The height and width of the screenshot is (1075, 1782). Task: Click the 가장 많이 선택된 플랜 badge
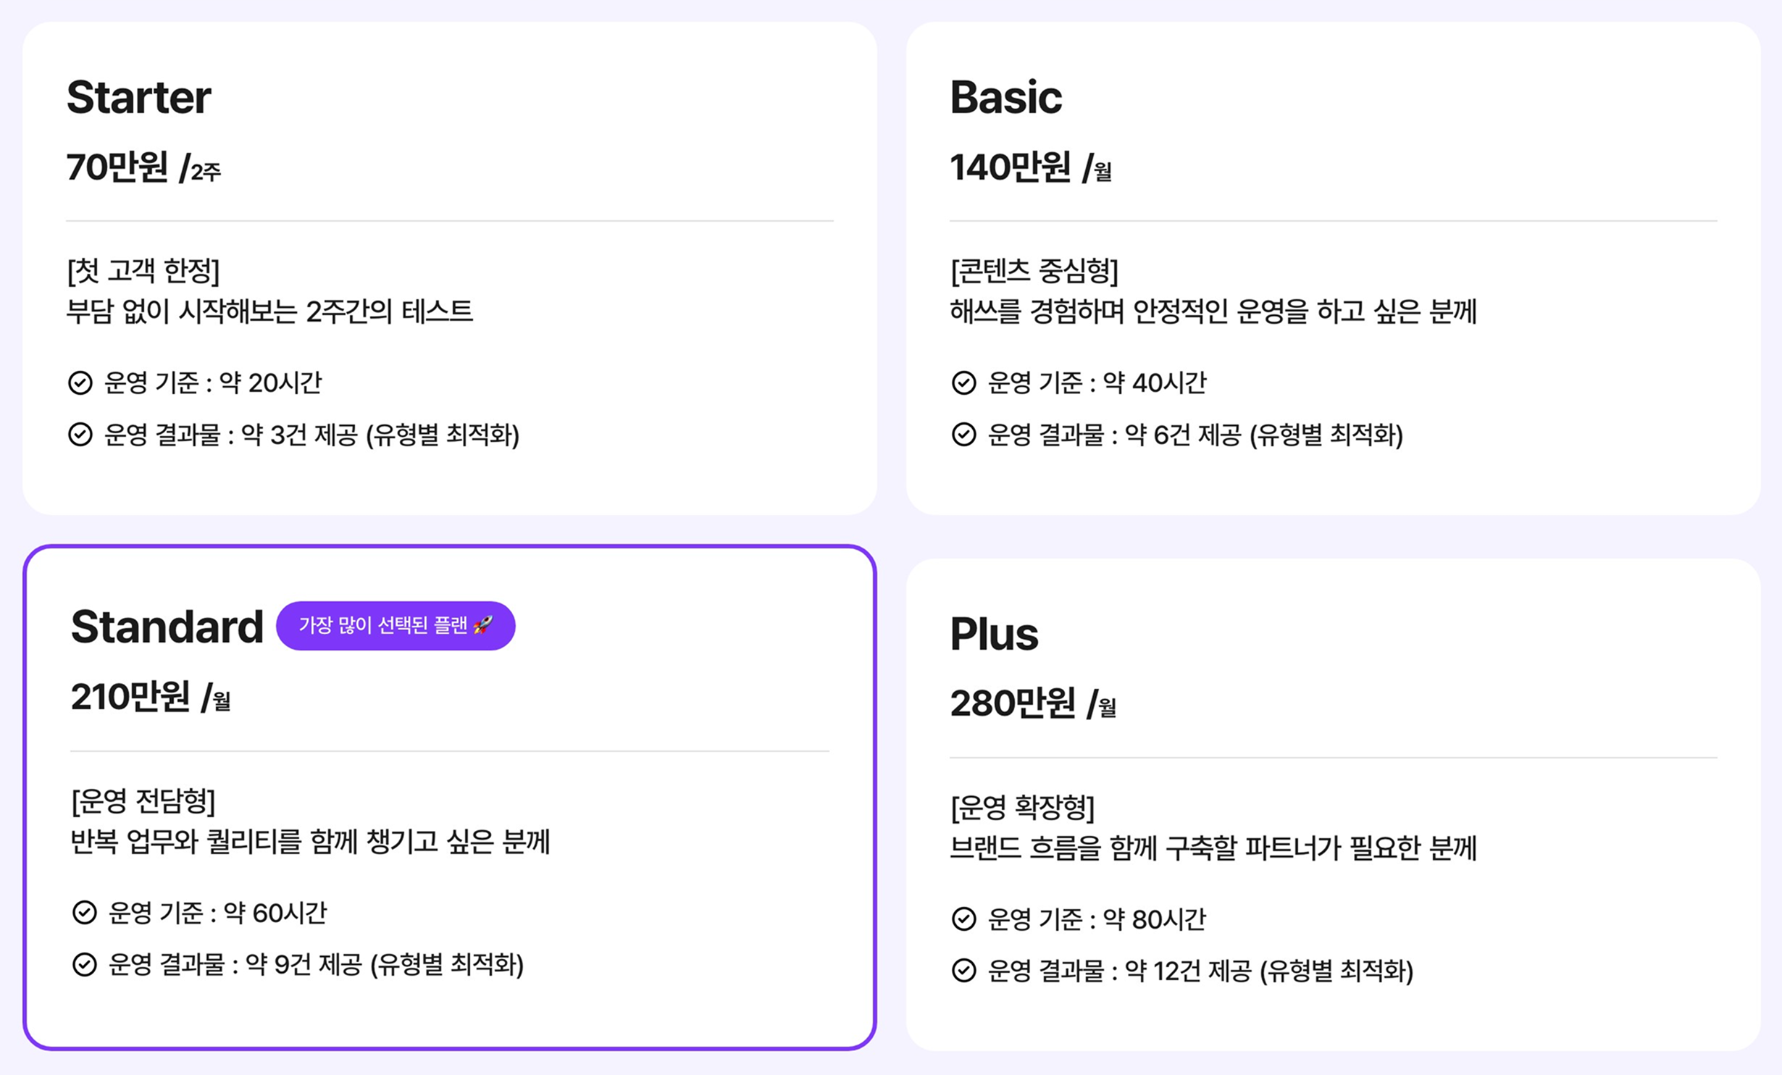pyautogui.click(x=395, y=626)
